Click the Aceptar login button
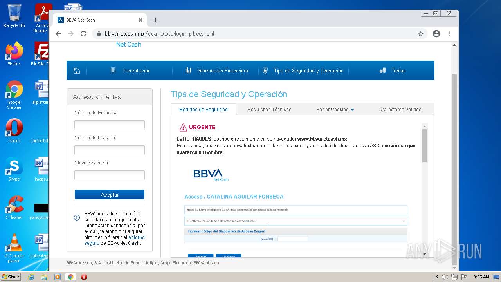 [110, 195]
